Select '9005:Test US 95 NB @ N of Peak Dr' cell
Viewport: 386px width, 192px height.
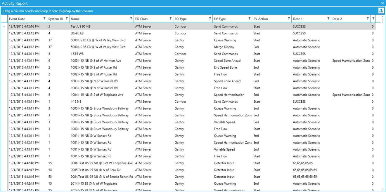[101, 170]
